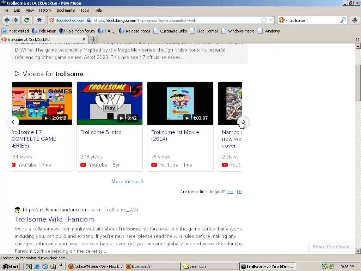The image size is (361, 271).
Task: Open the View menu
Action: pos(30,10)
